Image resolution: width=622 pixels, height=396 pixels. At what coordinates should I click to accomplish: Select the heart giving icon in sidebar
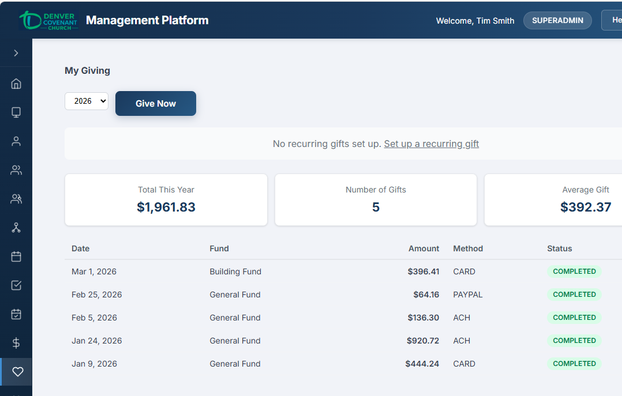(17, 372)
